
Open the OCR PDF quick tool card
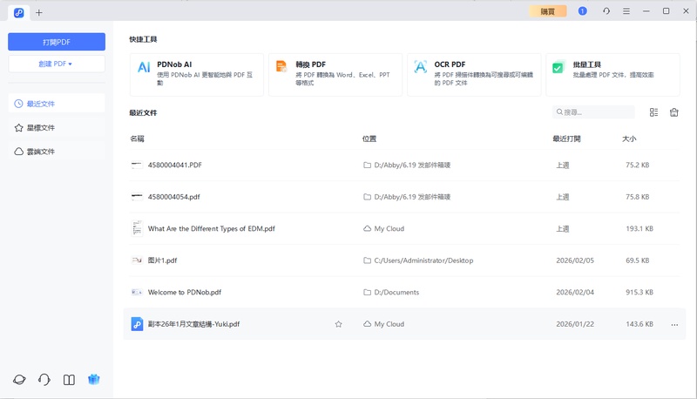474,75
